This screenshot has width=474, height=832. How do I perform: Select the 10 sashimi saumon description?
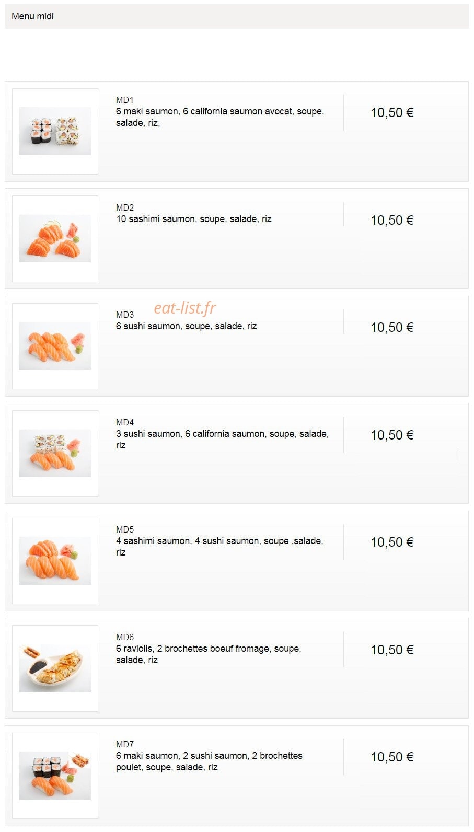(194, 219)
